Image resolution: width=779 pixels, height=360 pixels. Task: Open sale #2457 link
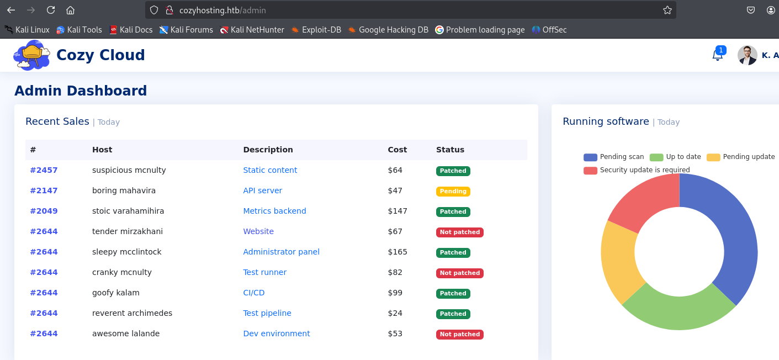[44, 170]
